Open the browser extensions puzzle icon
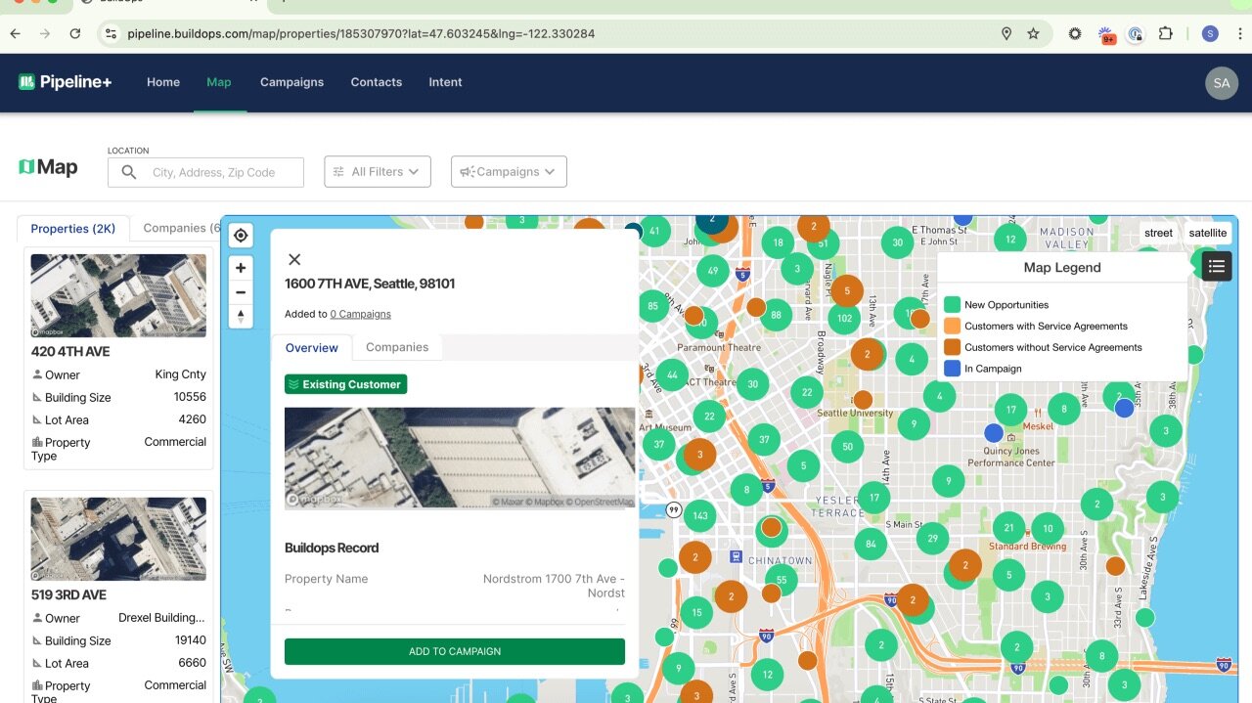Viewport: 1252px width, 703px height. [1165, 33]
